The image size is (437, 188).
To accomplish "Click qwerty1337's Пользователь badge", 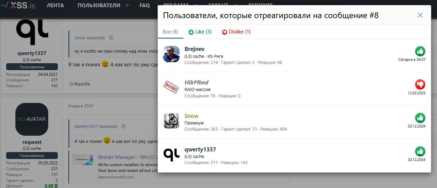I will click(x=32, y=67).
